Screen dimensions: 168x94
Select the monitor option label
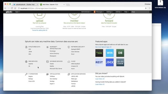[74, 21]
